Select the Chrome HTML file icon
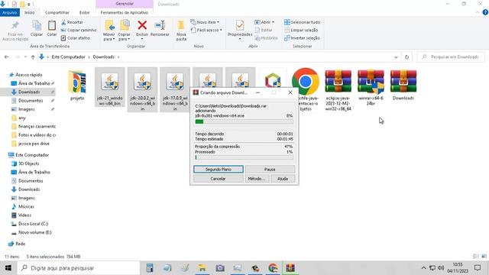Viewport: 489px width, 275px height. tap(306, 82)
